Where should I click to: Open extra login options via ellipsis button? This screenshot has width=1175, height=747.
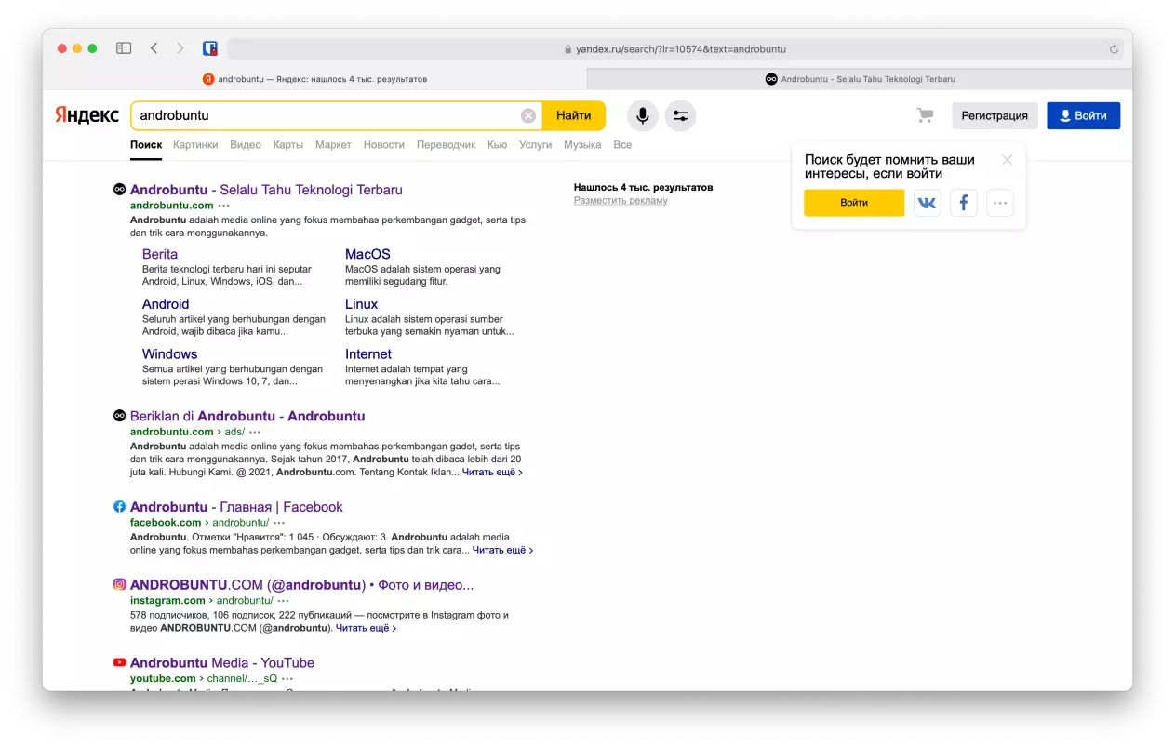(999, 202)
